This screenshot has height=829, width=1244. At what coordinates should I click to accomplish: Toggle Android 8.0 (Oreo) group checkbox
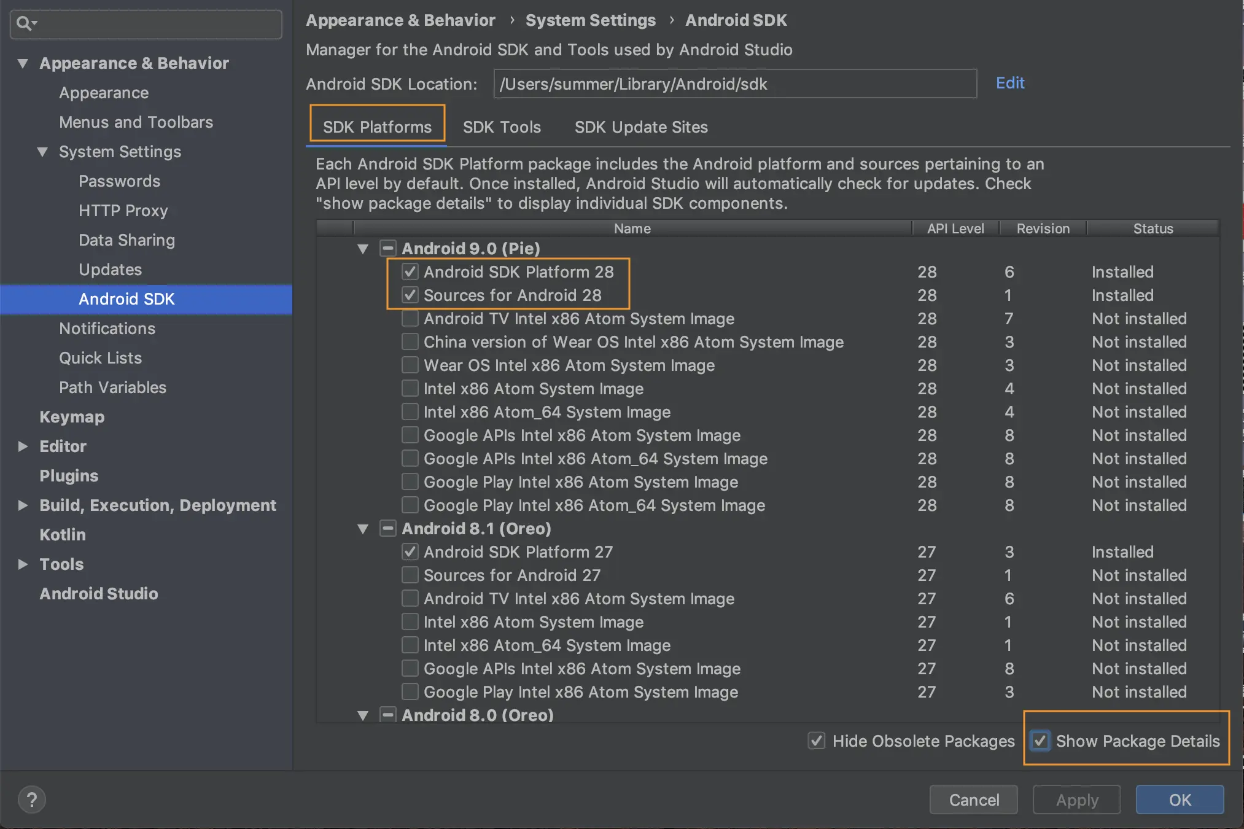pos(387,715)
